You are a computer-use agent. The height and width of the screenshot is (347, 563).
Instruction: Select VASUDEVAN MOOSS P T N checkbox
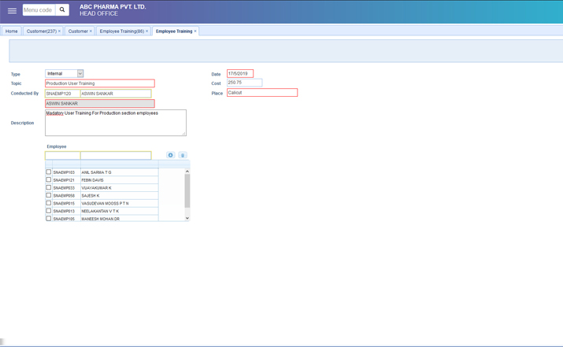[49, 203]
